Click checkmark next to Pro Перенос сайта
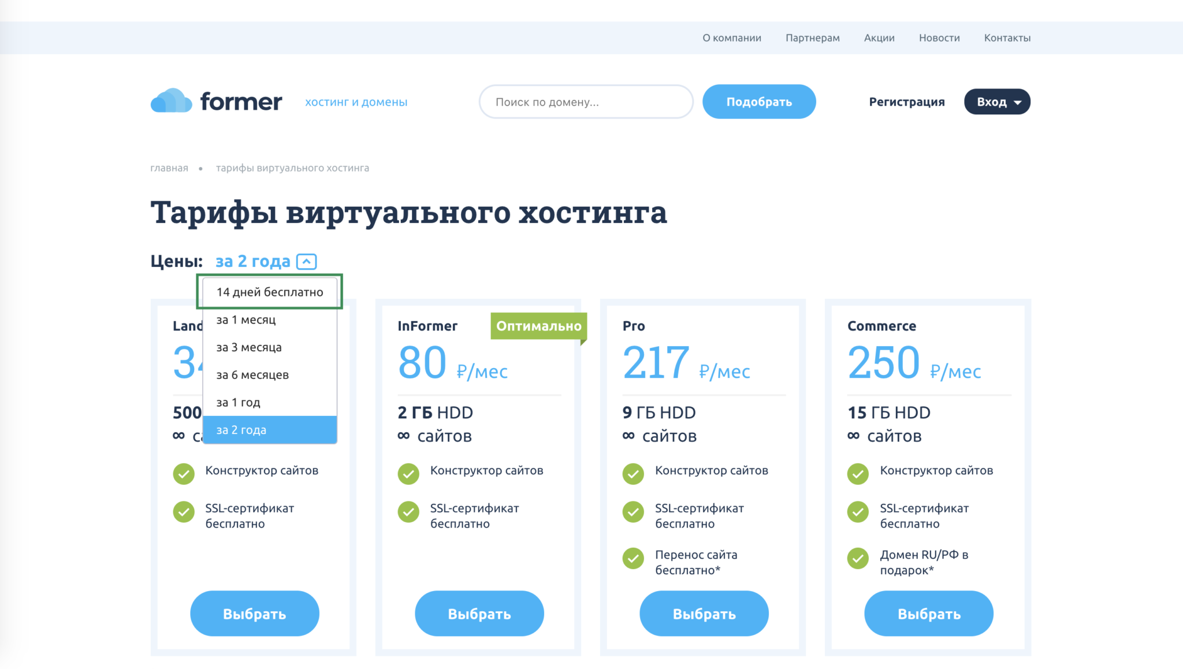The image size is (1183, 669). [633, 558]
